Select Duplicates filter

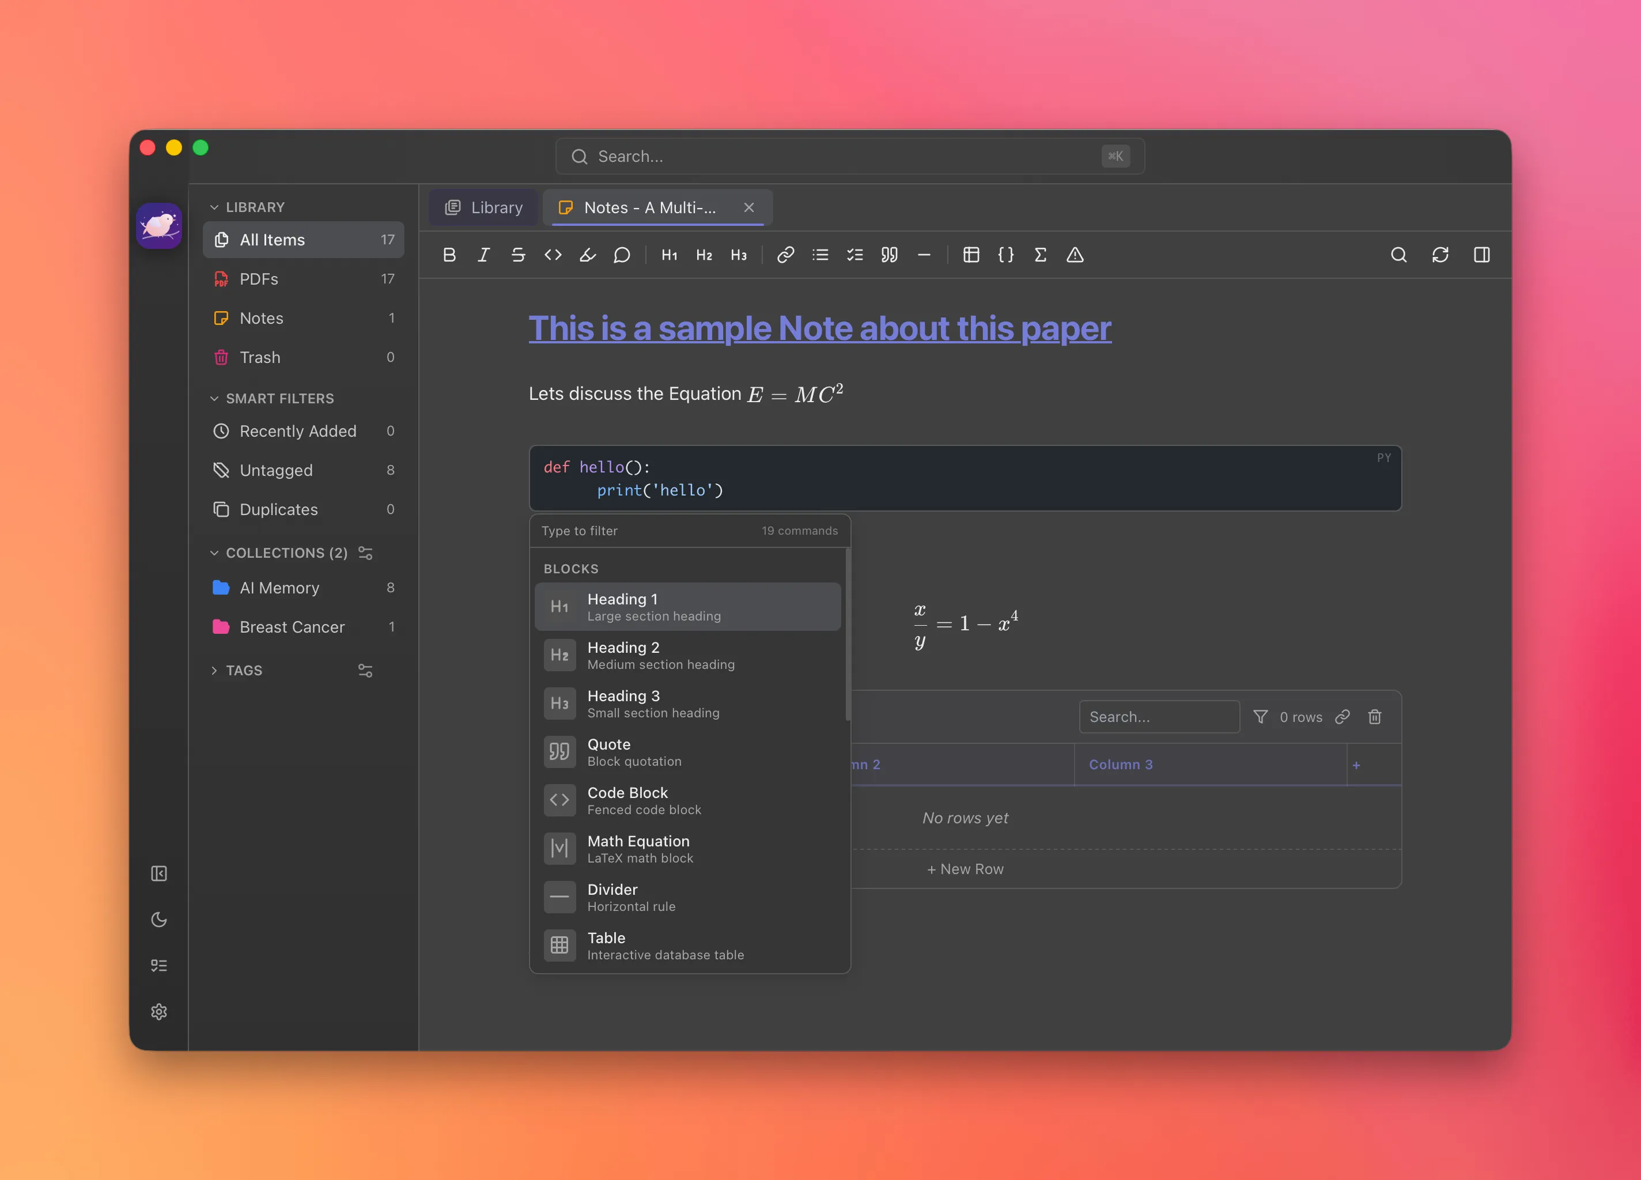(x=303, y=509)
